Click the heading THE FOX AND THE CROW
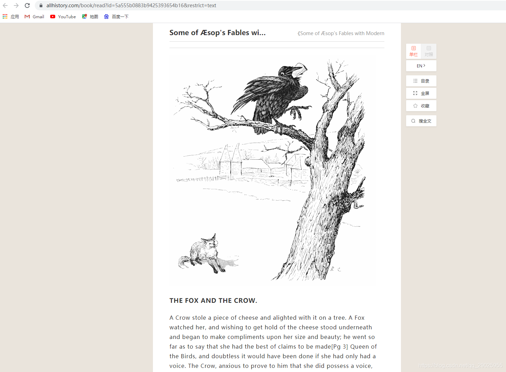 tap(213, 300)
